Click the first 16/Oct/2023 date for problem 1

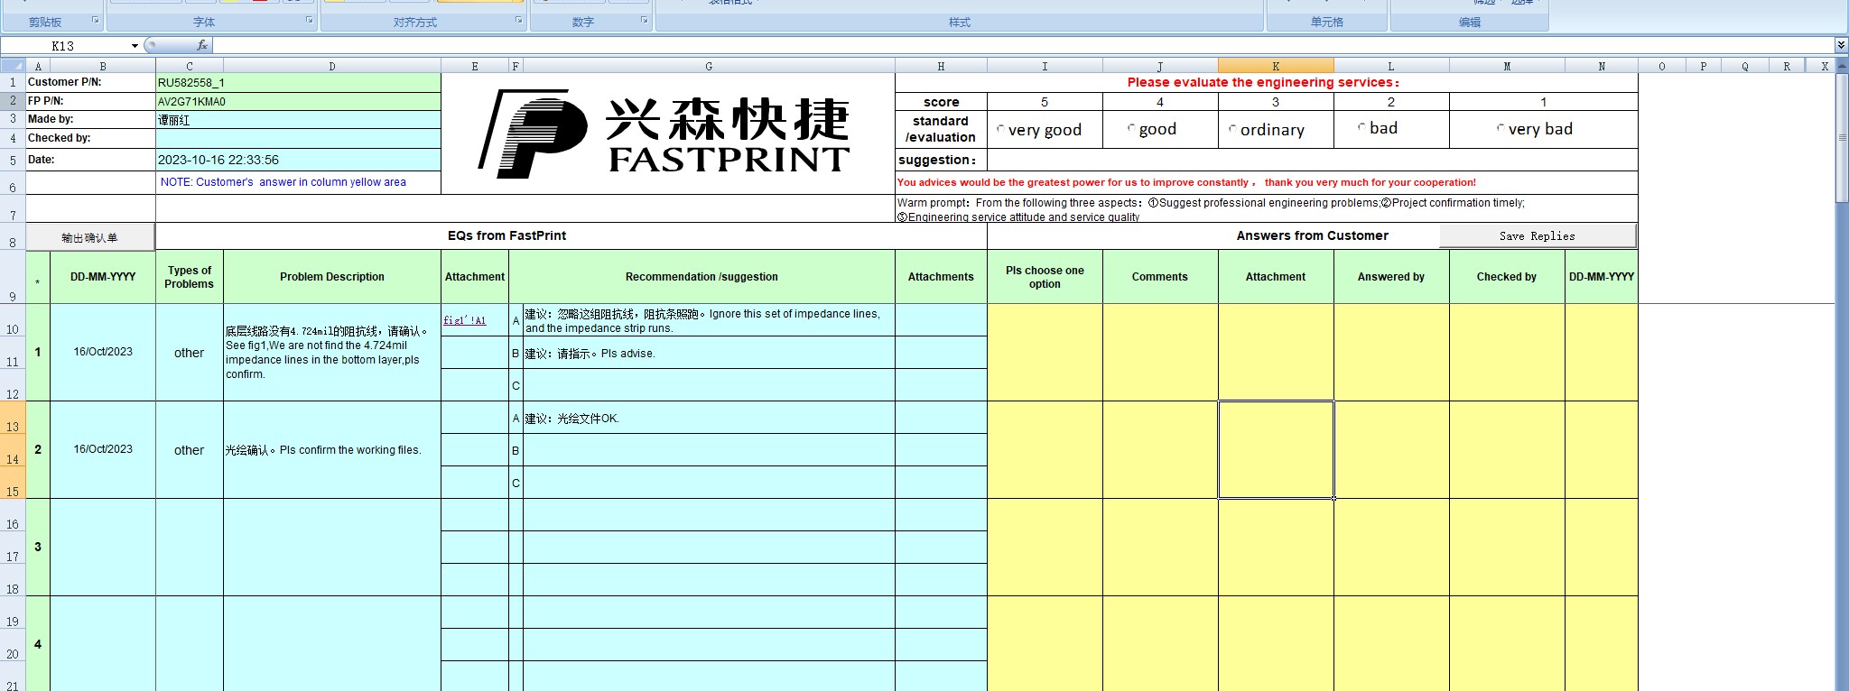tap(103, 352)
